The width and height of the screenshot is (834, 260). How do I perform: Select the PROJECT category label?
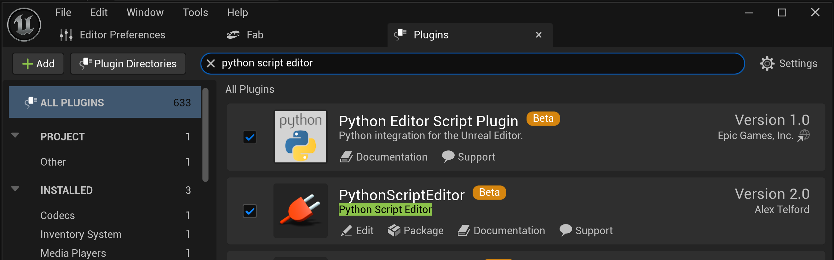click(62, 137)
